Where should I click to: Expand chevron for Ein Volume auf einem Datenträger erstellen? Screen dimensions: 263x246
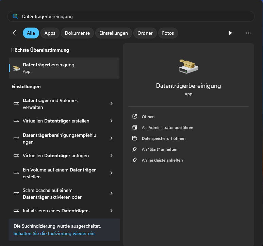tap(111, 173)
